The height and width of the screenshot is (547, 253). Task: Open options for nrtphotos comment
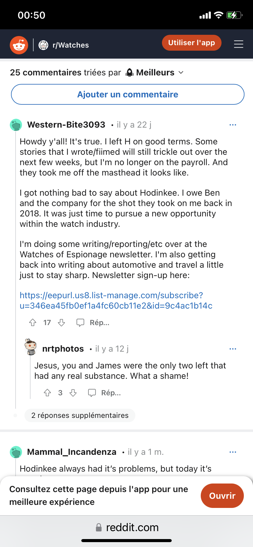coord(233,349)
